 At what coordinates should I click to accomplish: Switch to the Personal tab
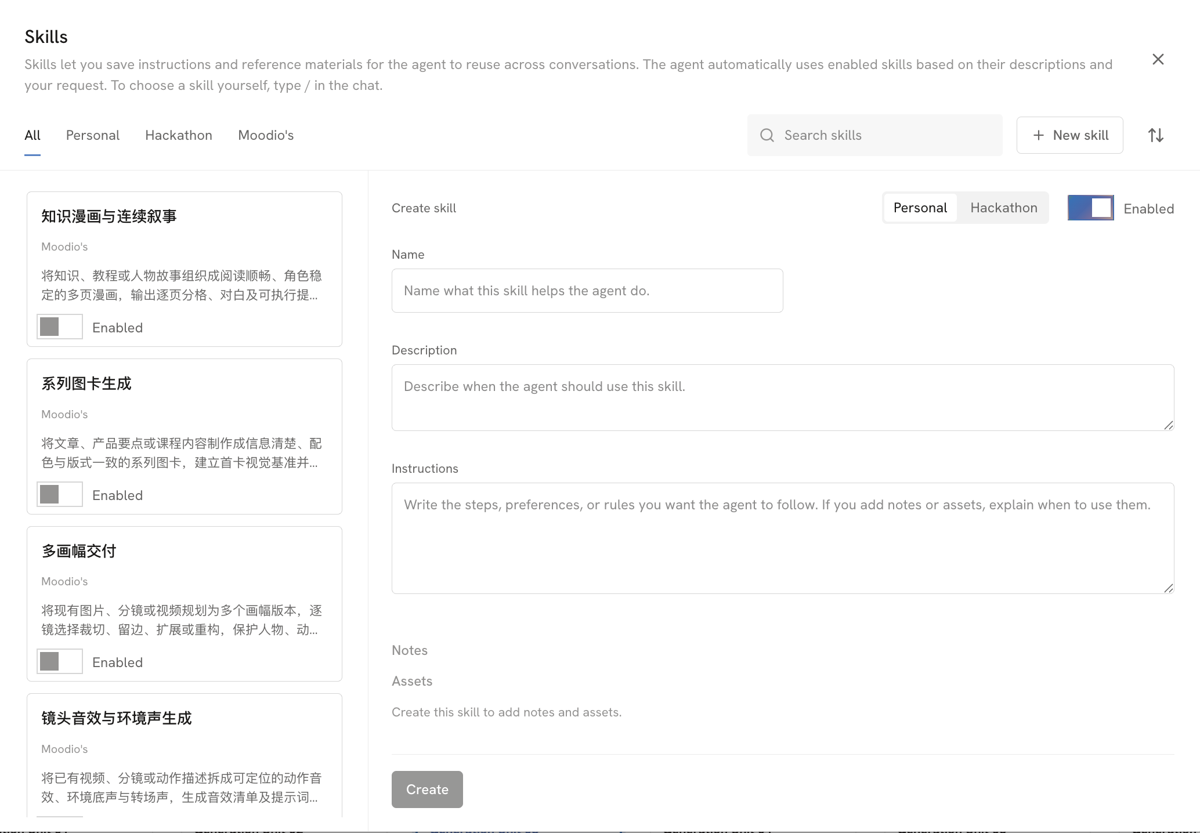click(x=93, y=135)
